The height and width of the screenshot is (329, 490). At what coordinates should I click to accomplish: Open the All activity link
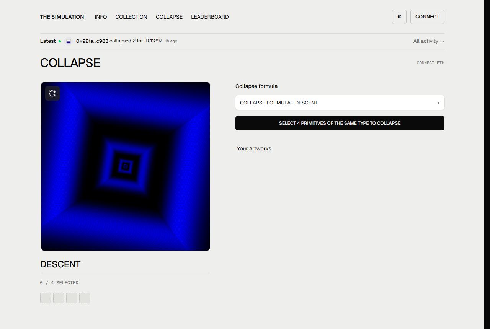click(x=429, y=41)
